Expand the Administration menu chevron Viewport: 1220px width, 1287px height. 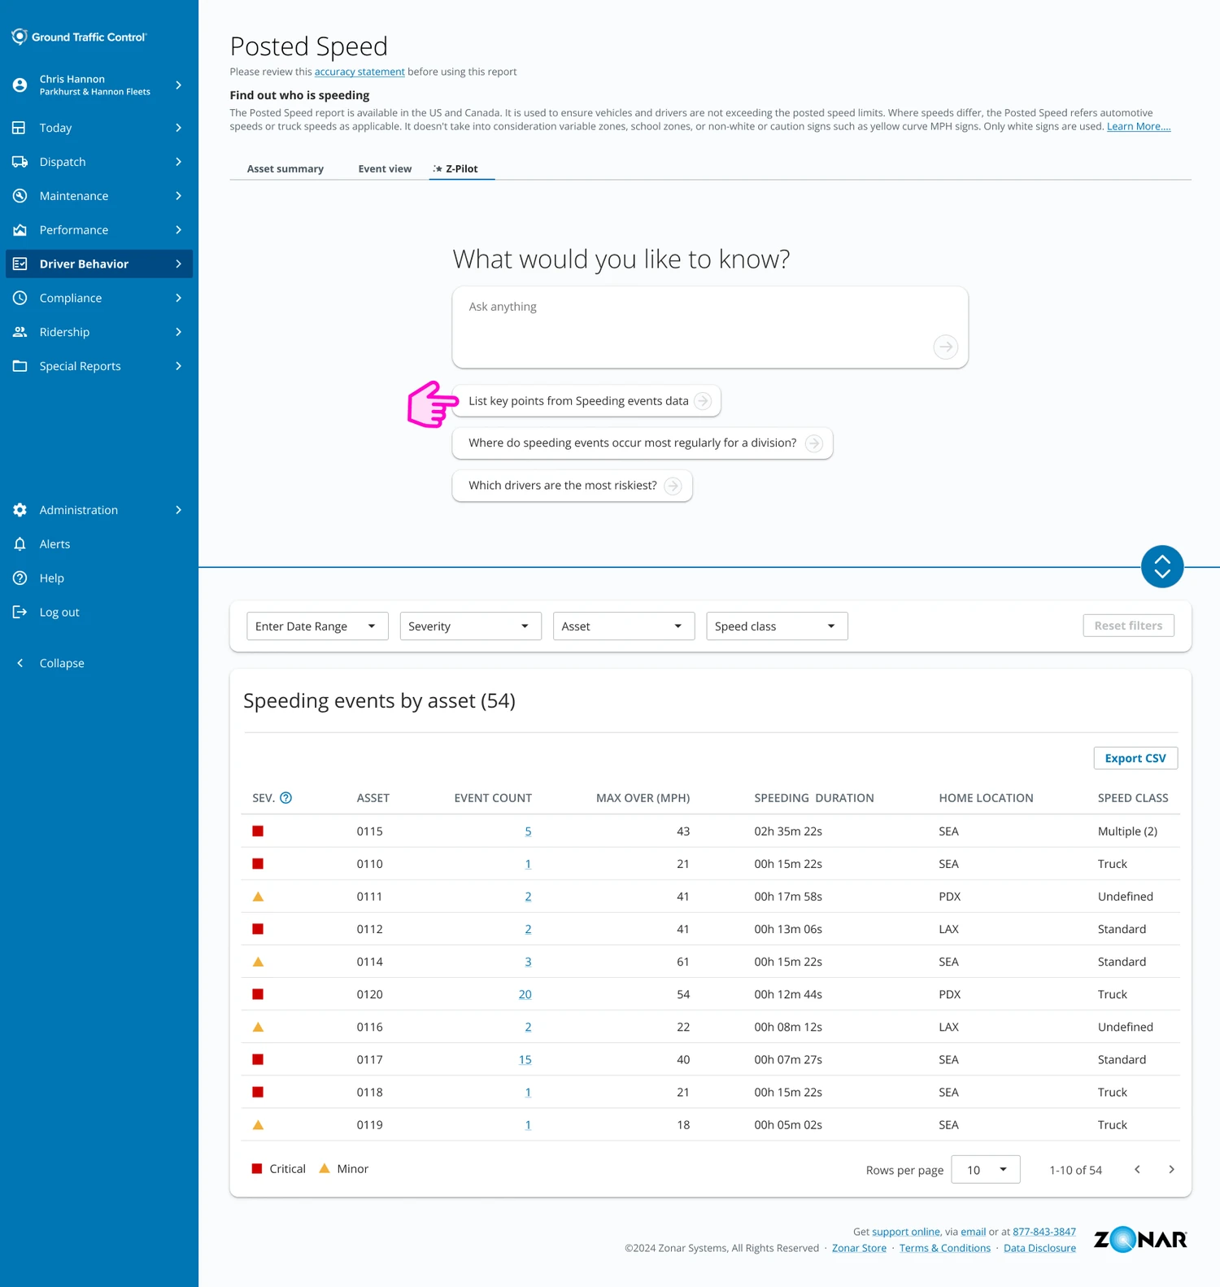(178, 510)
